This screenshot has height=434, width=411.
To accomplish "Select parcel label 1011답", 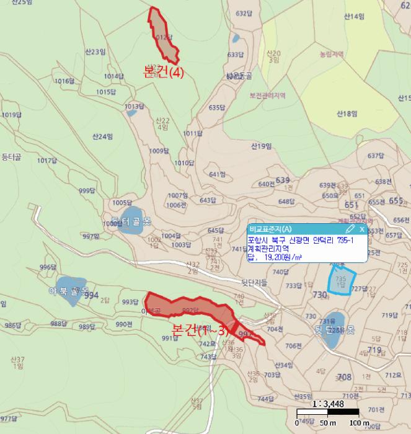I will point(193,134).
